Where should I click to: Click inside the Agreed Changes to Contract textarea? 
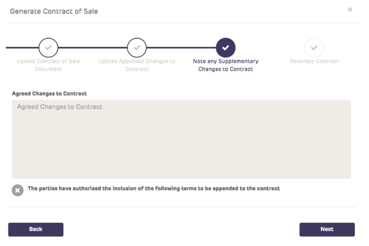pos(181,139)
